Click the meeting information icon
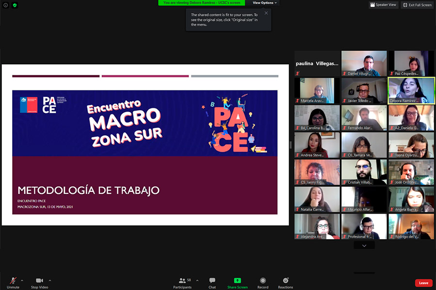 point(5,5)
